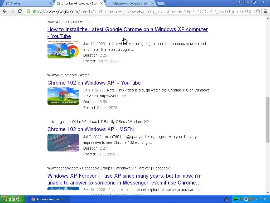270x203 pixels.
Task: Click the scrollbar down arrow
Action: coord(268,193)
